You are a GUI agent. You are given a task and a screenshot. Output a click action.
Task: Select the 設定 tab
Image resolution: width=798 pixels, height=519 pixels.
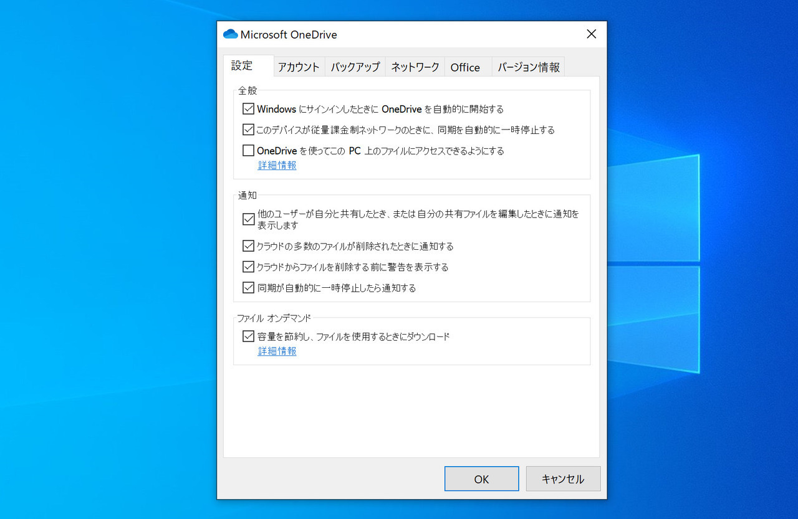click(248, 66)
